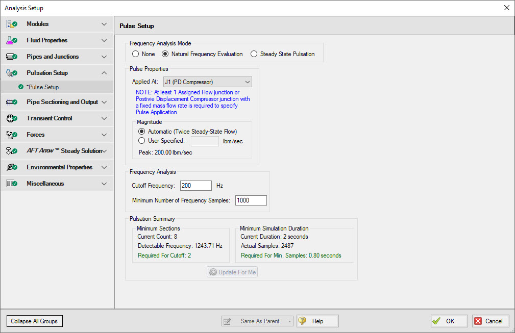
Task: Expand the Modules group chevron
Action: click(x=104, y=24)
